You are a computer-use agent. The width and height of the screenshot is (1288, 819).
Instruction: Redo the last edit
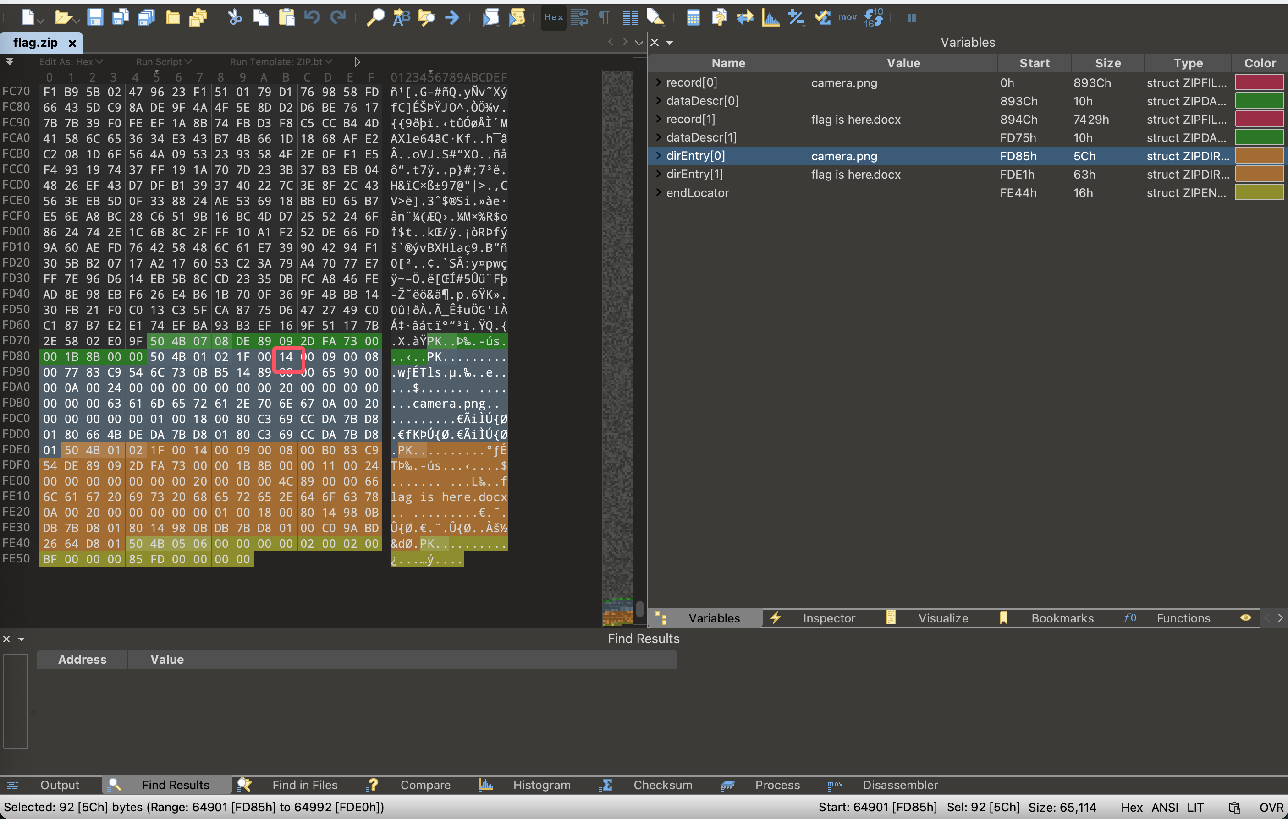[x=338, y=18]
